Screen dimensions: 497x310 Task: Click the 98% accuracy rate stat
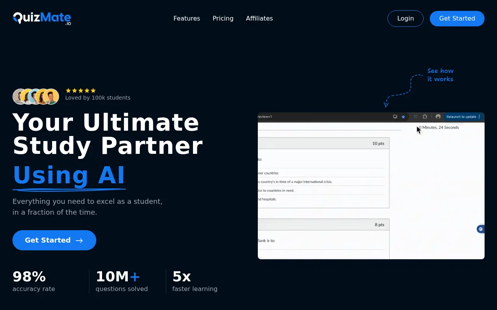[34, 281]
